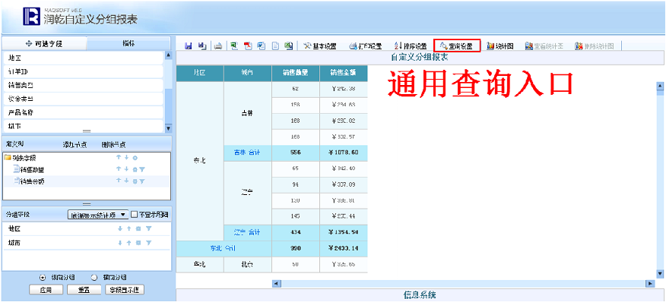Move 地区 group field down

[120, 228]
